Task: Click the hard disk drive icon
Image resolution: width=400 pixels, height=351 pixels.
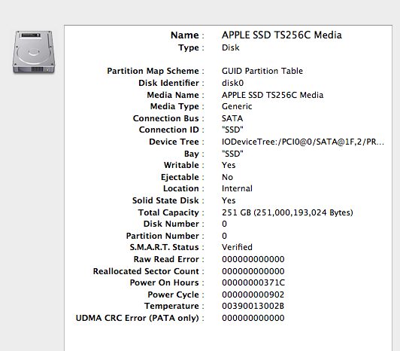Action: pos(34,52)
